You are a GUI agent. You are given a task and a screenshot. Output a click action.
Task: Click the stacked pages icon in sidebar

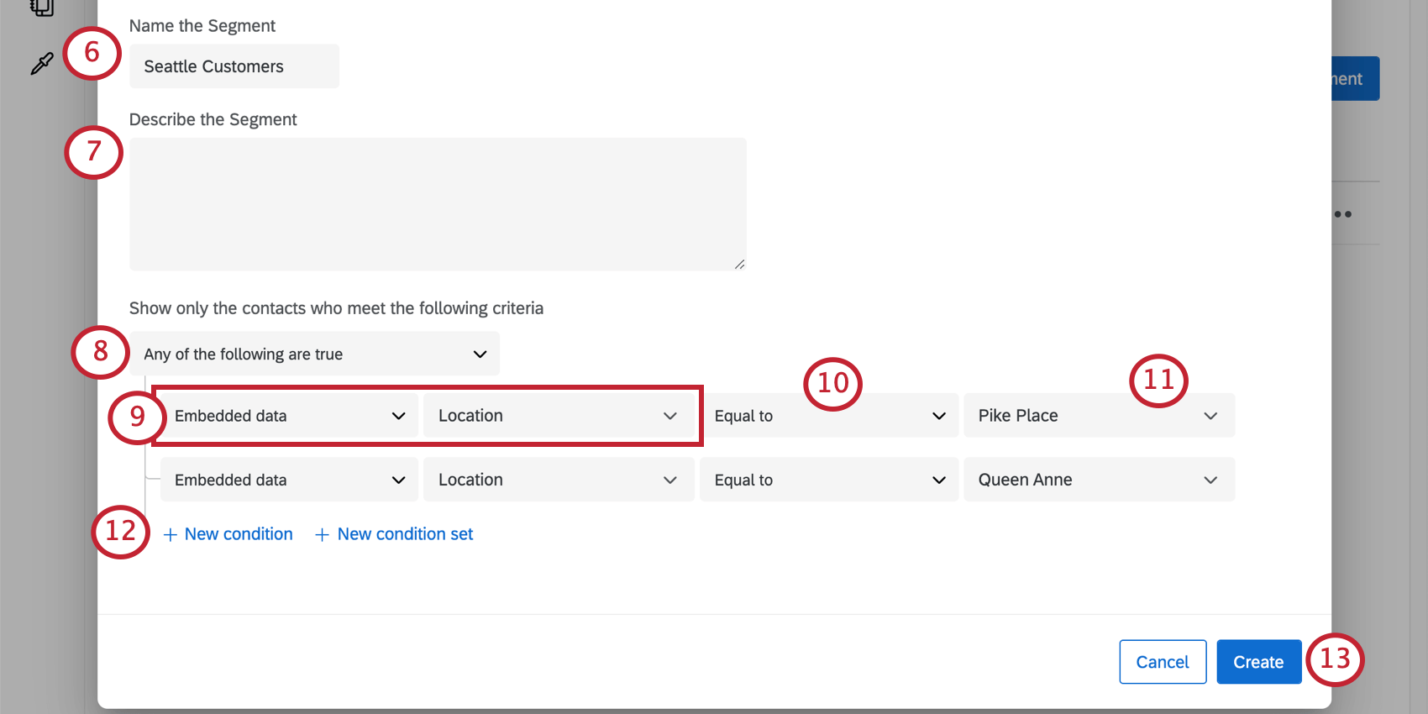click(41, 8)
